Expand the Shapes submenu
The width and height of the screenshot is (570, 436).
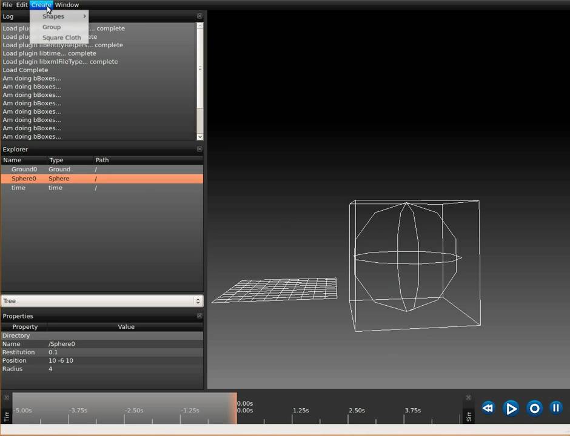click(x=59, y=16)
